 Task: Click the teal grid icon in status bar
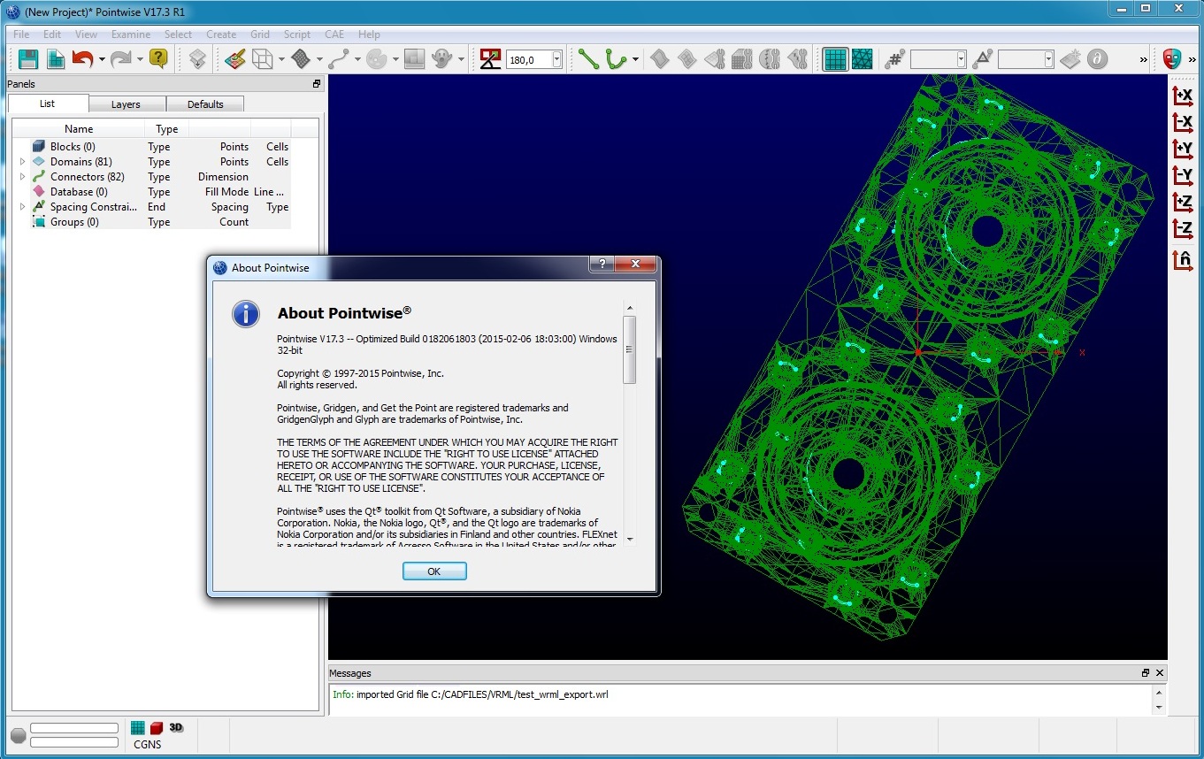click(x=138, y=728)
